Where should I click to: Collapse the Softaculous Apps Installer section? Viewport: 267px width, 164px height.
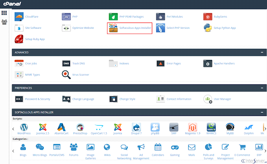[262, 112]
